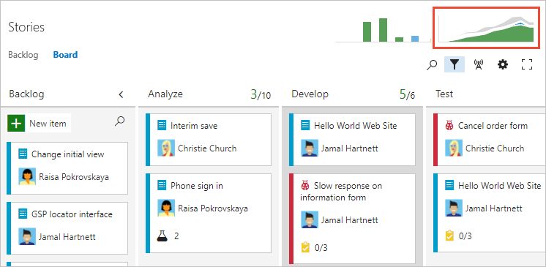
Task: Click Jamal Hartnett avatar on Slow response card
Action: [310, 220]
